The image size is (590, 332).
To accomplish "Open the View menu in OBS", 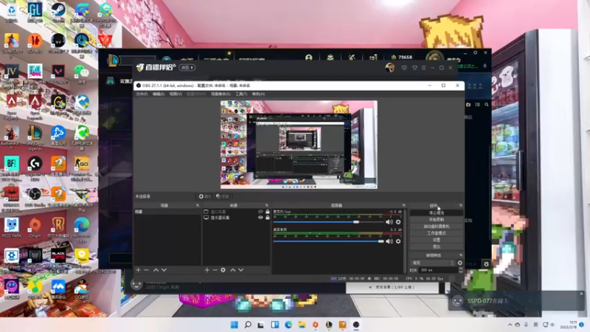I will [176, 94].
